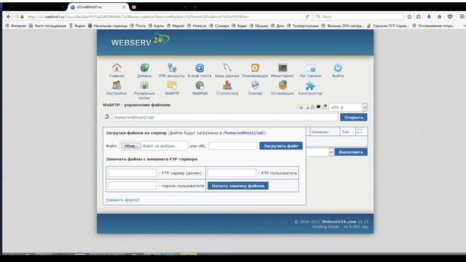This screenshot has height=262, width=466.
Task: Click the Обзор file browse button
Action: pos(131,146)
